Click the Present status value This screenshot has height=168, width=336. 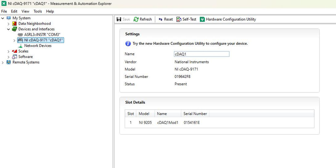[x=181, y=84]
